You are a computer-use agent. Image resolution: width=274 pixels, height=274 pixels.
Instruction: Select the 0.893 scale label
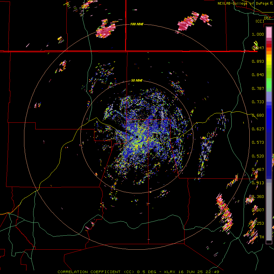[x=258, y=61]
